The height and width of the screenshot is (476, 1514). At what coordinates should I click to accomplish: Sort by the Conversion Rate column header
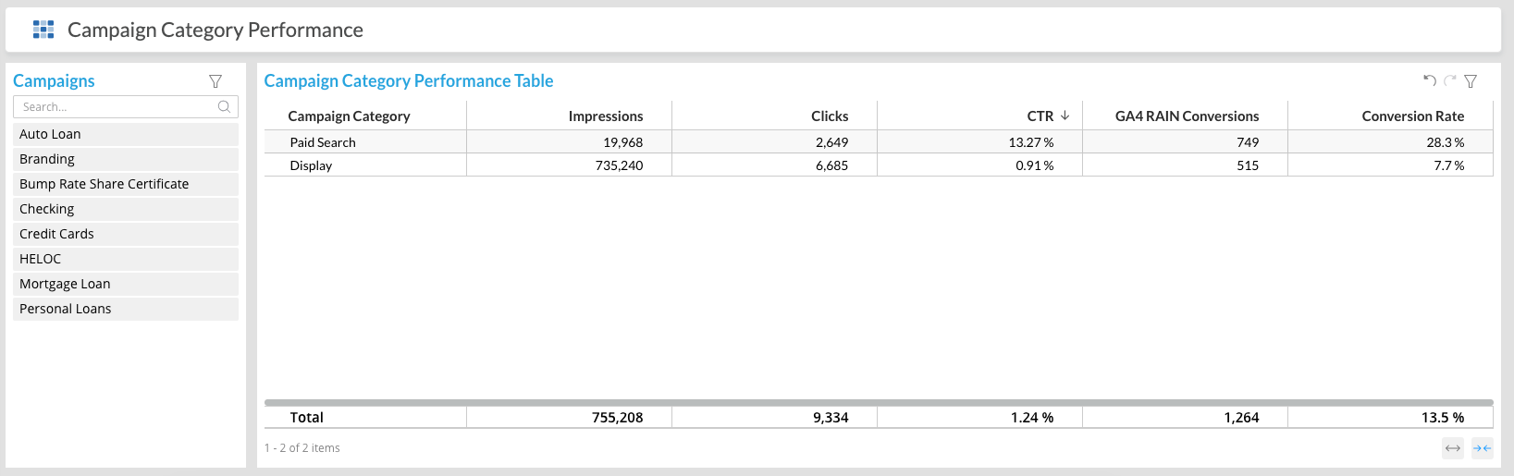click(1412, 116)
